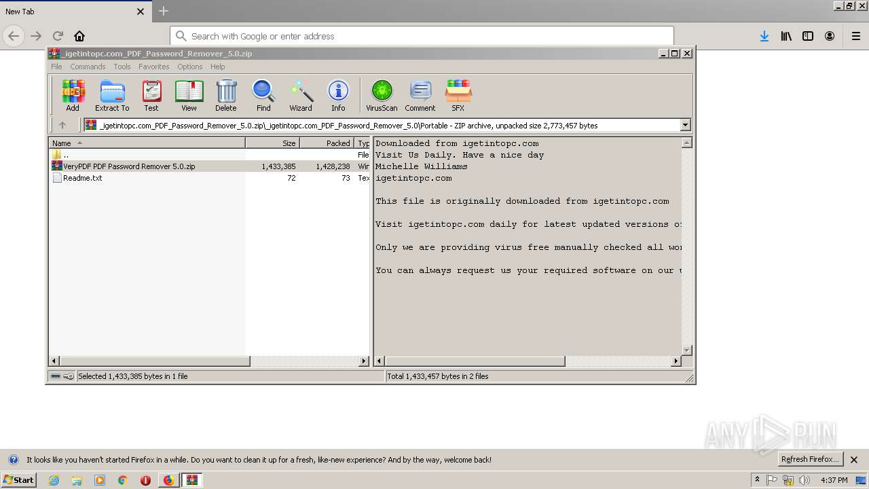This screenshot has height=489, width=869.
Task: Click the Add toolbar icon in WinRAR
Action: coord(73,95)
